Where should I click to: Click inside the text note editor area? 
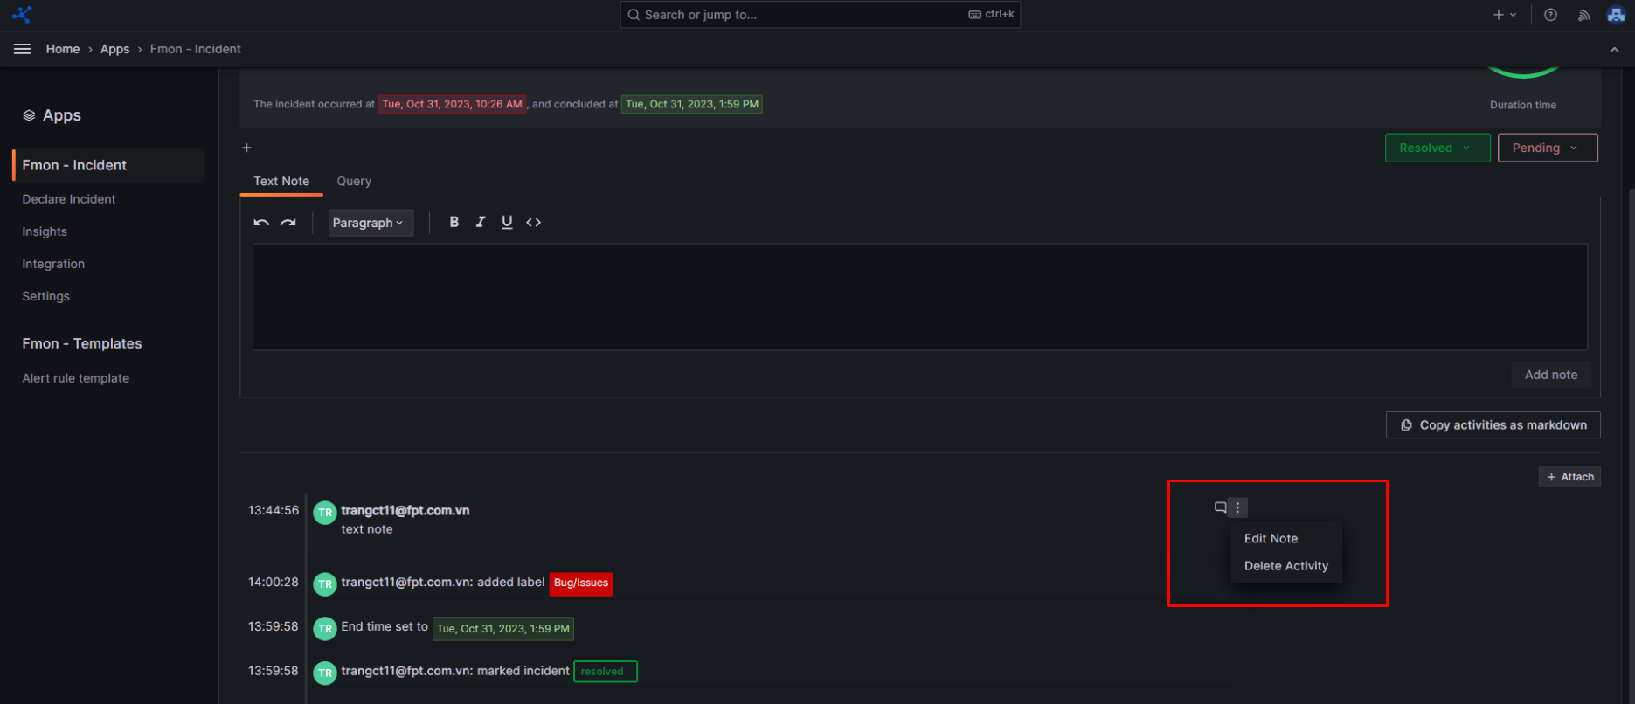coord(919,297)
